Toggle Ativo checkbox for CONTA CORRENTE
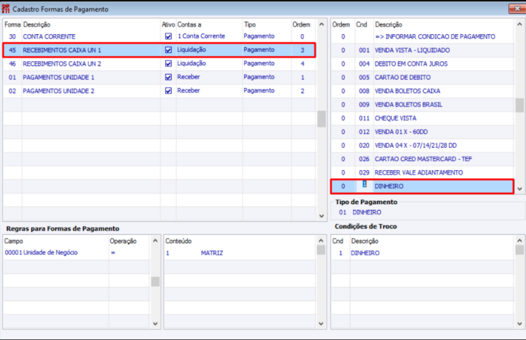The height and width of the screenshot is (340, 526). point(168,36)
